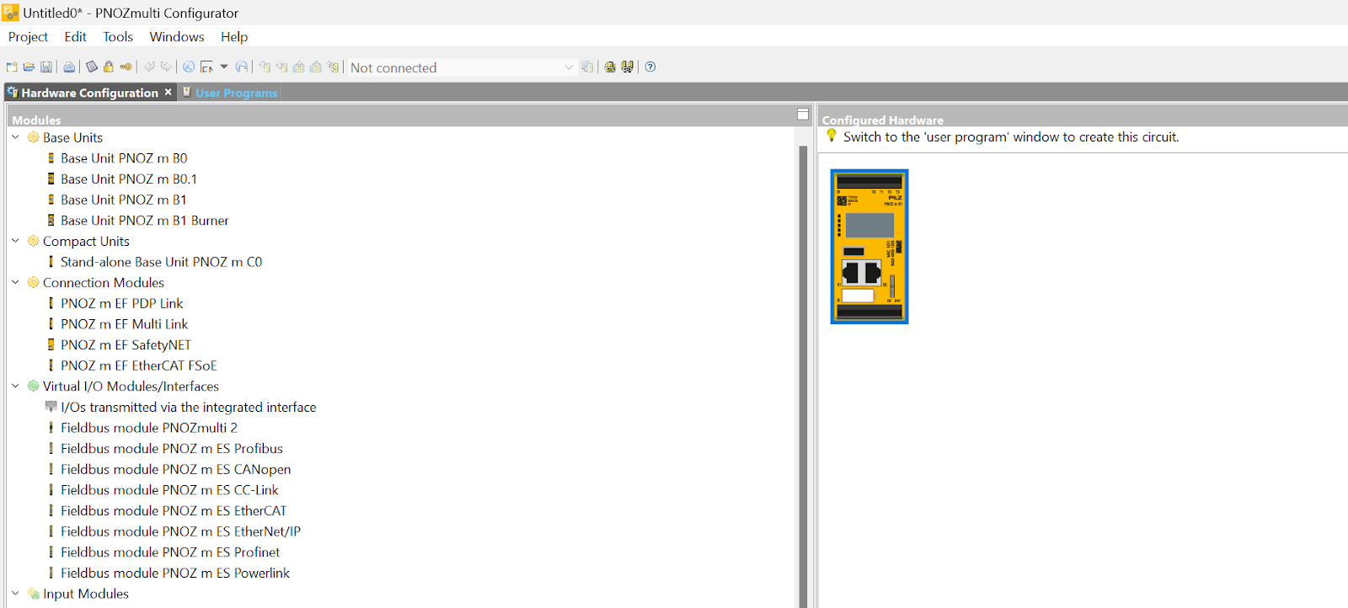Click the Base Unit PNOZ m B0 icon
The image size is (1348, 608).
[51, 158]
